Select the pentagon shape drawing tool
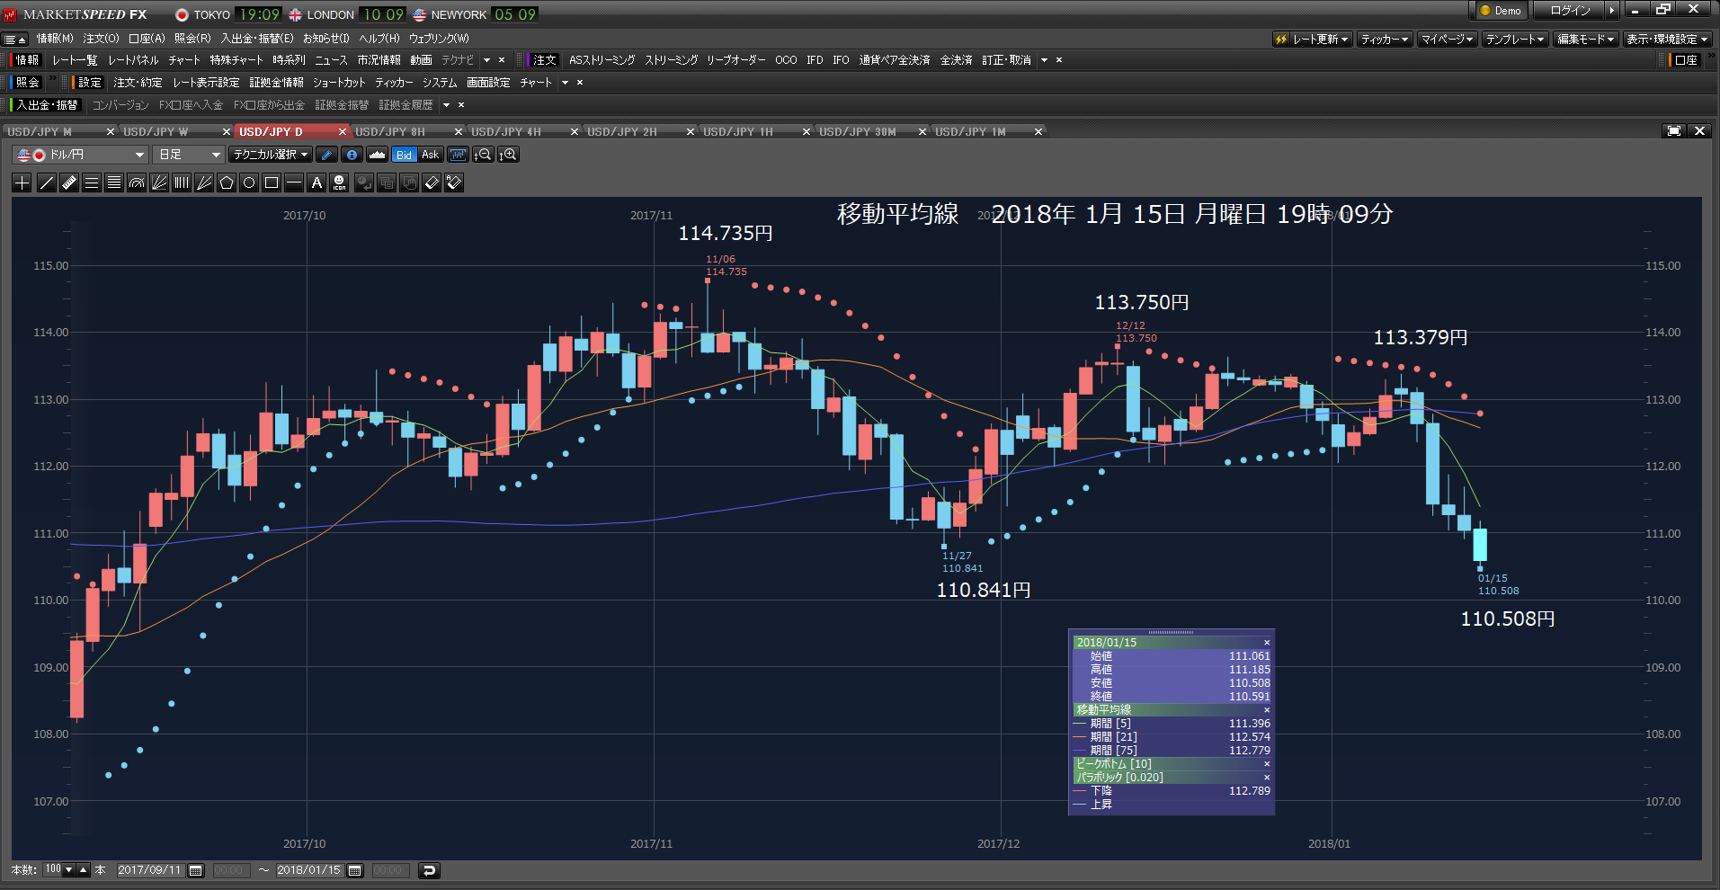The height and width of the screenshot is (890, 1720). click(x=227, y=182)
